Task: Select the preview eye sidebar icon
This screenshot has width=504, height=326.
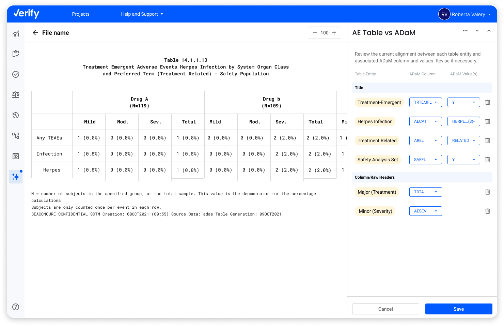Action: point(16,156)
